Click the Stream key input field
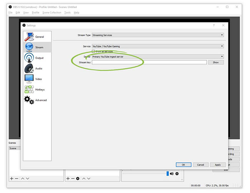The height and width of the screenshot is (193, 250). click(149, 62)
